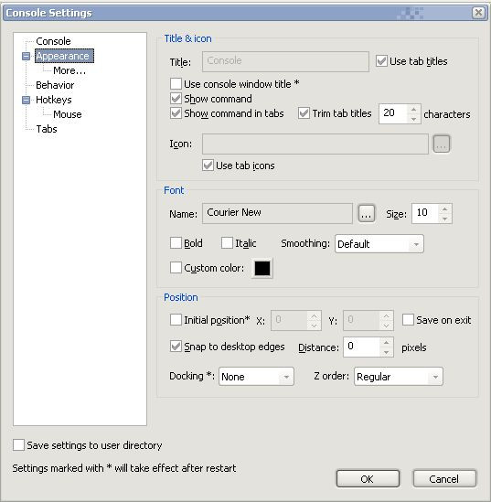
Task: Enable Use console window title
Action: point(176,84)
